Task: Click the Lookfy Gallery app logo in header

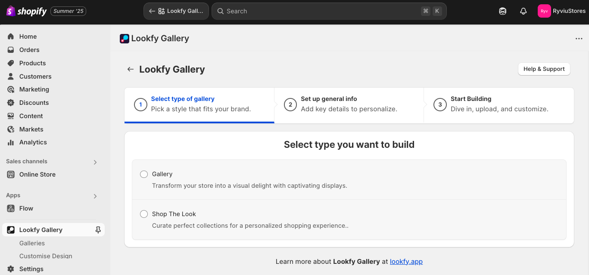Action: (124, 39)
